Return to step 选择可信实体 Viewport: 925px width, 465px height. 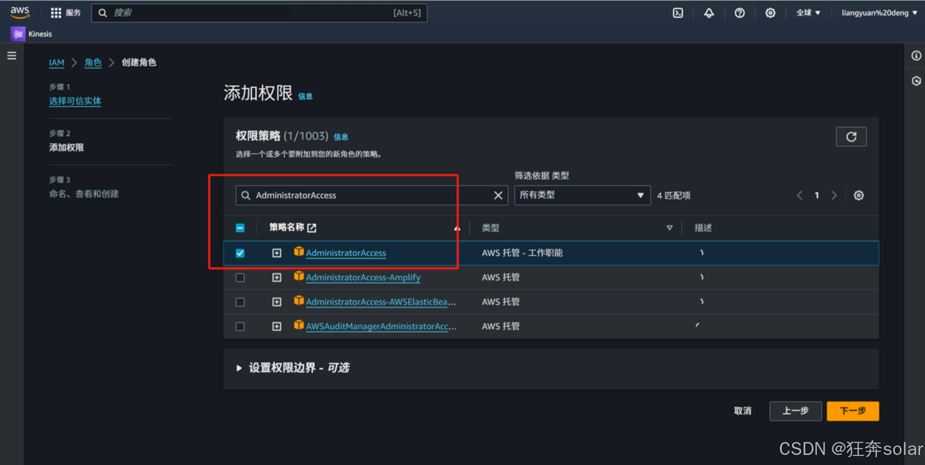pos(75,101)
